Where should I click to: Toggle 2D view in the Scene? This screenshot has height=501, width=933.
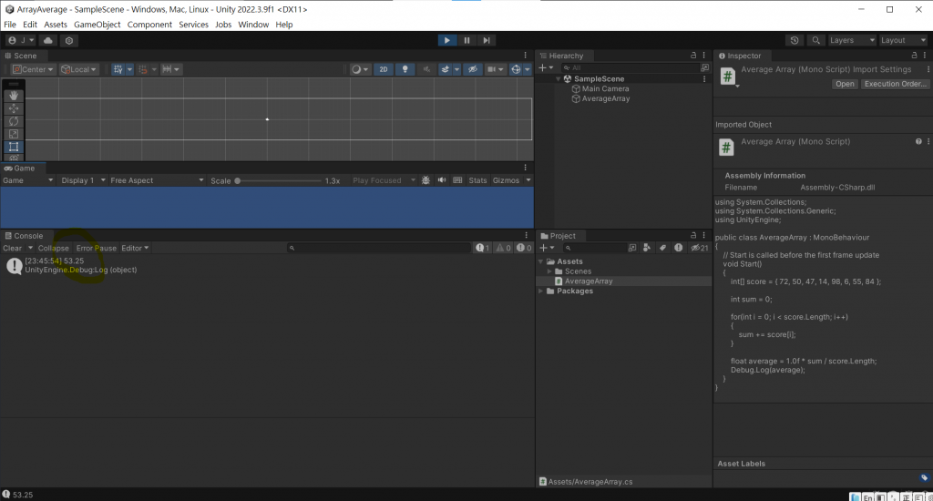[x=384, y=69]
